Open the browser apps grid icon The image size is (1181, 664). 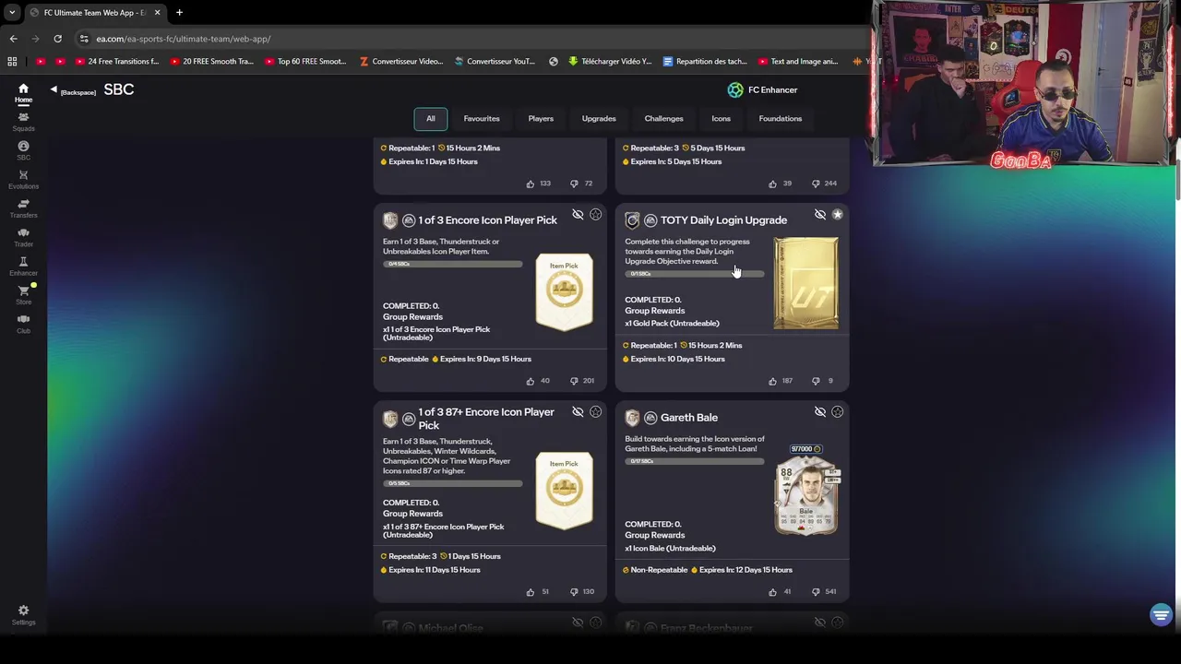tap(12, 62)
